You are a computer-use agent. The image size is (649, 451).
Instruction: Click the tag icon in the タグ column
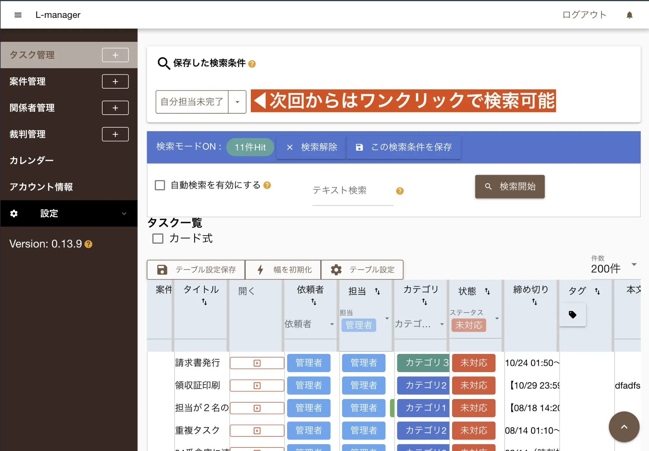(572, 314)
